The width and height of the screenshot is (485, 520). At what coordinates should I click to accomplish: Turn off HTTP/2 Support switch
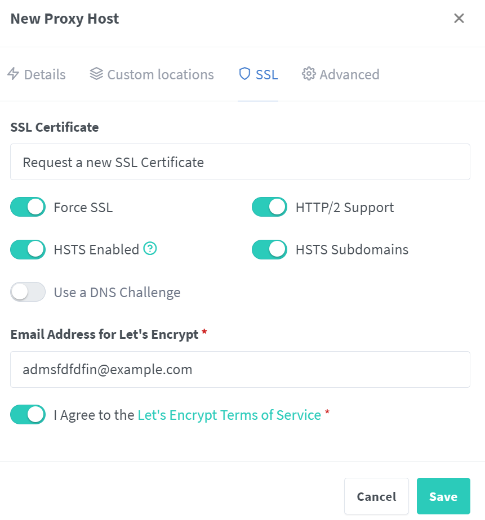pyautogui.click(x=269, y=207)
